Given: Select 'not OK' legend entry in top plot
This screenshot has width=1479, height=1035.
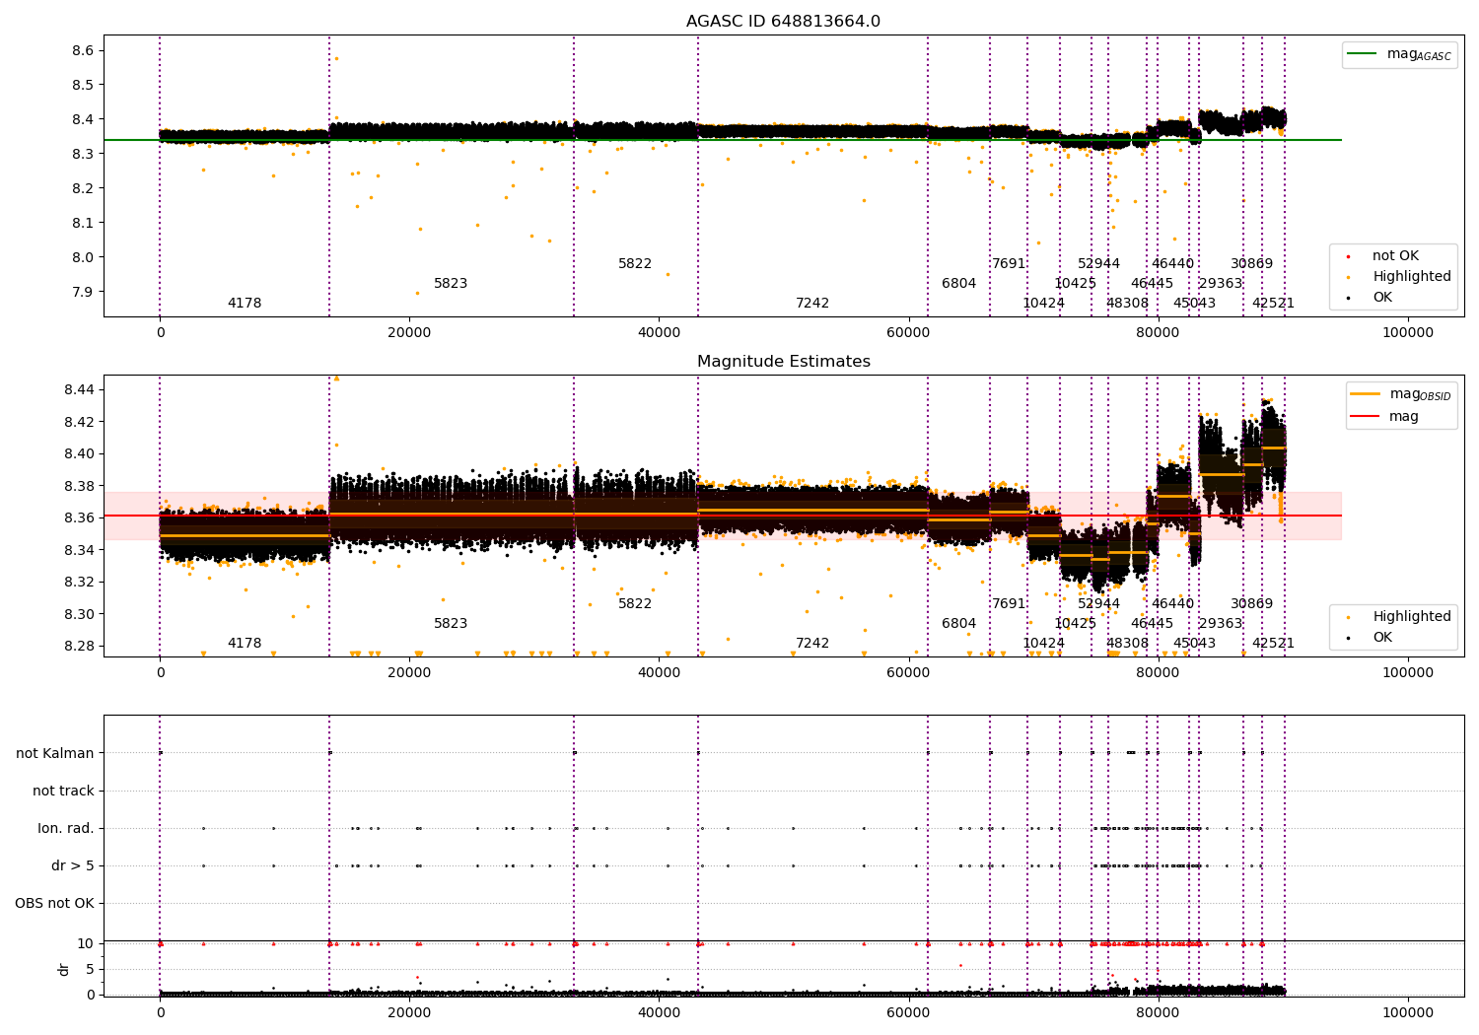Looking at the screenshot, I should (1395, 256).
